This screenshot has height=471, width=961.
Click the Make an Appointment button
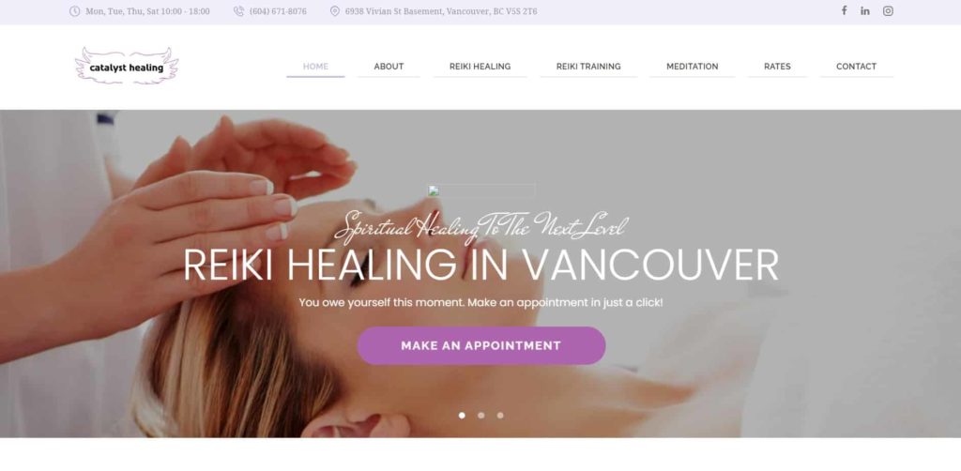tap(481, 345)
